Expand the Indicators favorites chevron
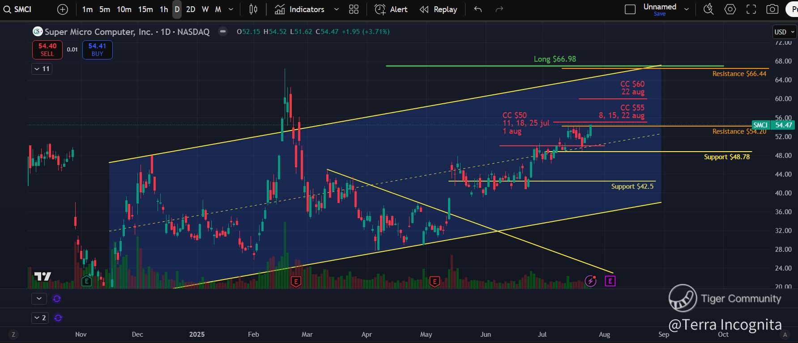The width and height of the screenshot is (798, 343). click(337, 9)
